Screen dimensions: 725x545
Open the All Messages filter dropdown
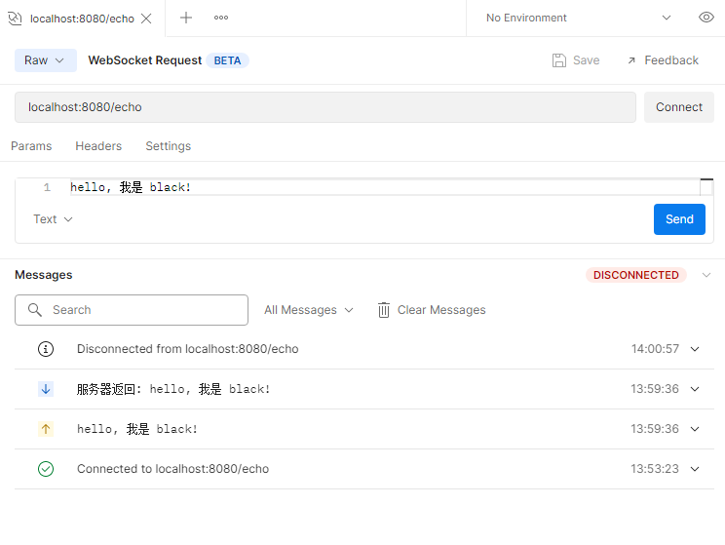(x=309, y=310)
